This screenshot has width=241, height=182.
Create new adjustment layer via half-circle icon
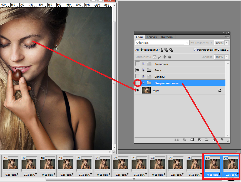click(199, 140)
